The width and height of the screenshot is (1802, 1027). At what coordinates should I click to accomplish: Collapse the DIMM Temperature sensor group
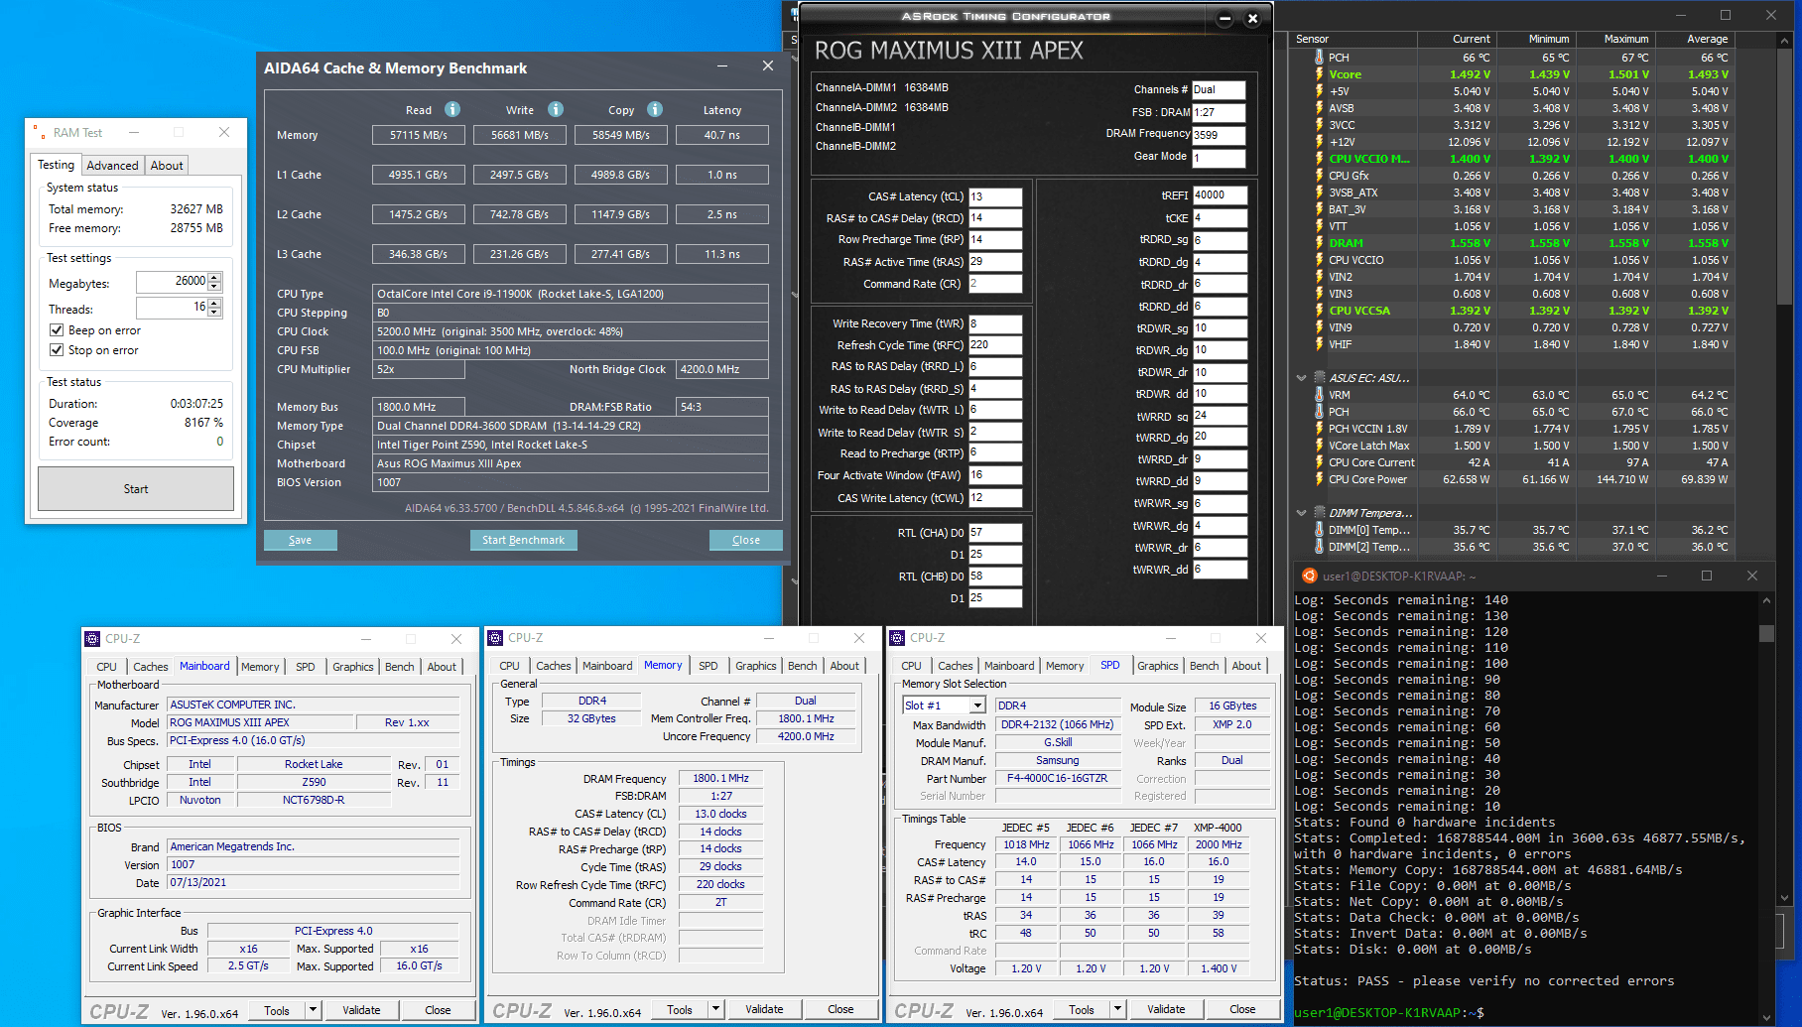click(1302, 513)
